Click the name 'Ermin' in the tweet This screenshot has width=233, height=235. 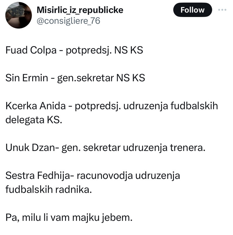pyautogui.click(x=35, y=78)
